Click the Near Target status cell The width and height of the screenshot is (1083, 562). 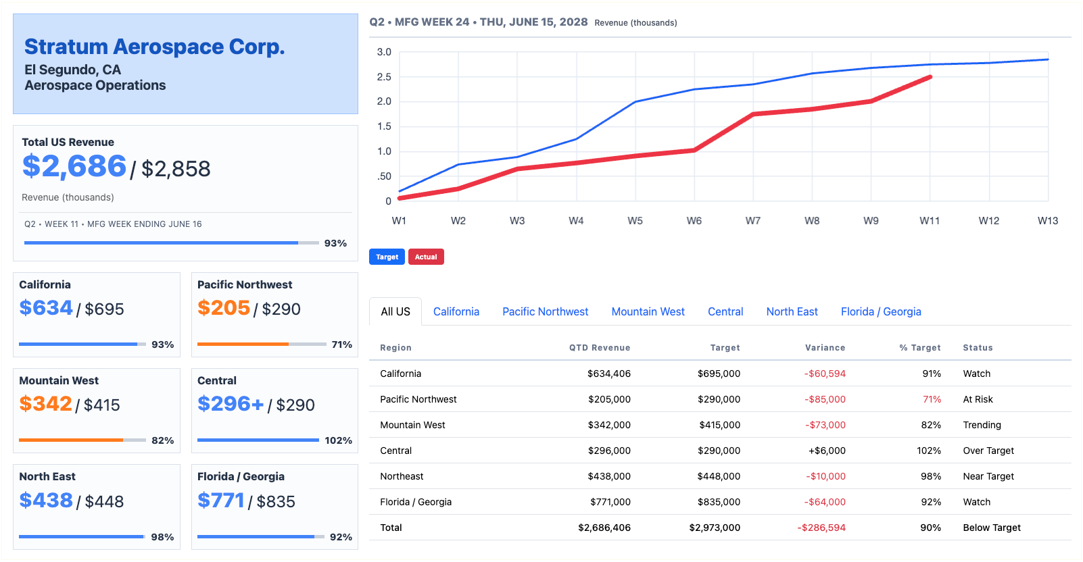(x=988, y=476)
